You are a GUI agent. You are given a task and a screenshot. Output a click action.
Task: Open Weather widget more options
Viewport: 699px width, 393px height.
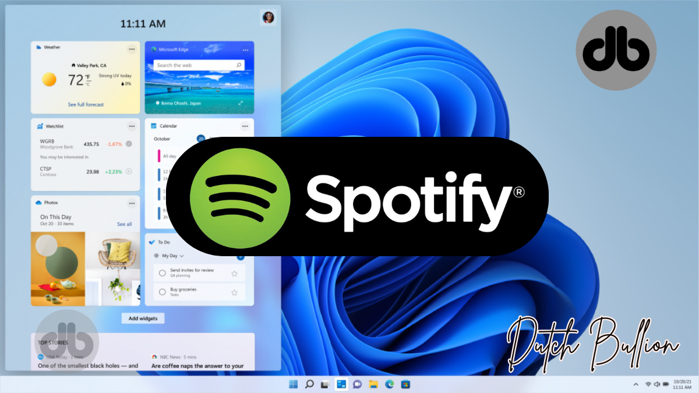coord(132,49)
